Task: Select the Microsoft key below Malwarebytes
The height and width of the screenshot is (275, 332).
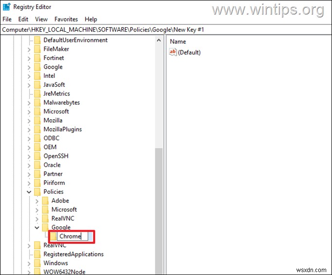Action: click(x=56, y=111)
